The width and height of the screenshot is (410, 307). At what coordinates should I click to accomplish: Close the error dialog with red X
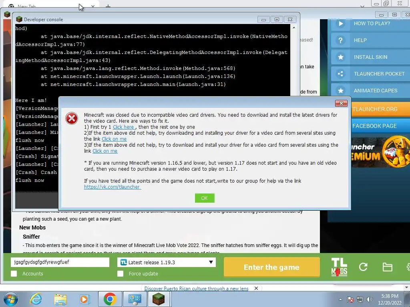pyautogui.click(x=341, y=104)
